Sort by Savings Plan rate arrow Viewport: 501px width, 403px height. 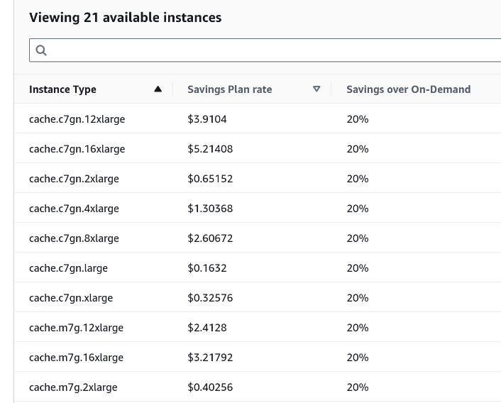[316, 89]
